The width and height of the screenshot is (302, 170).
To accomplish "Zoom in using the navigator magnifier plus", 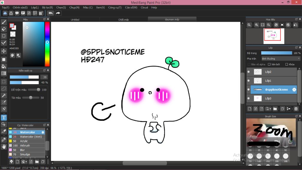I will click(x=257, y=25).
